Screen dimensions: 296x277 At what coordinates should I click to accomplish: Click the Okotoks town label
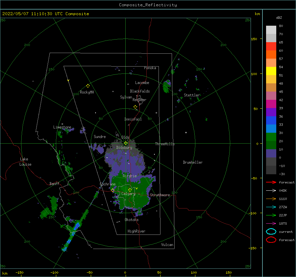[132, 220]
